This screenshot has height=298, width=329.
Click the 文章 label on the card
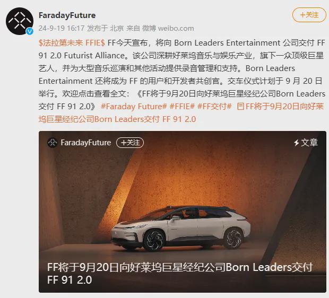[309, 143]
